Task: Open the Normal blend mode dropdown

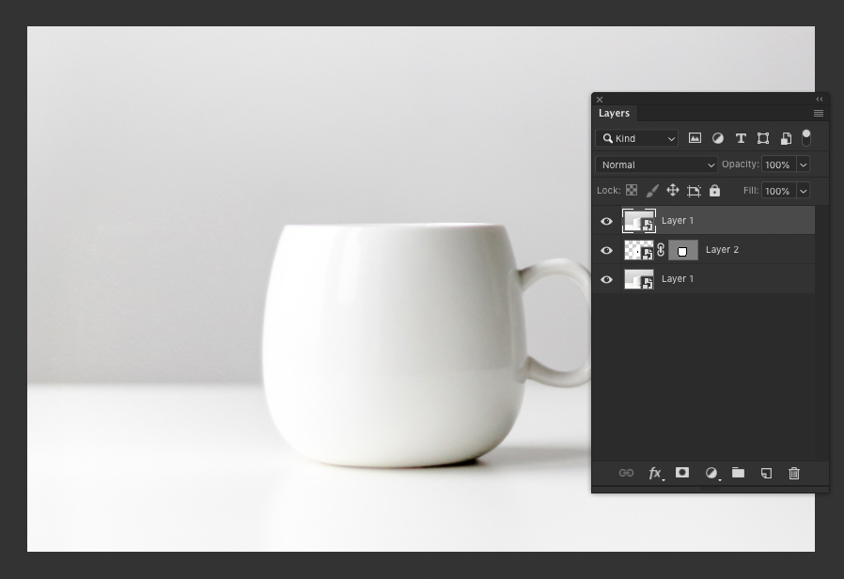Action: coord(656,164)
